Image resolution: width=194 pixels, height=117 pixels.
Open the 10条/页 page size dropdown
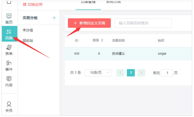(98, 73)
